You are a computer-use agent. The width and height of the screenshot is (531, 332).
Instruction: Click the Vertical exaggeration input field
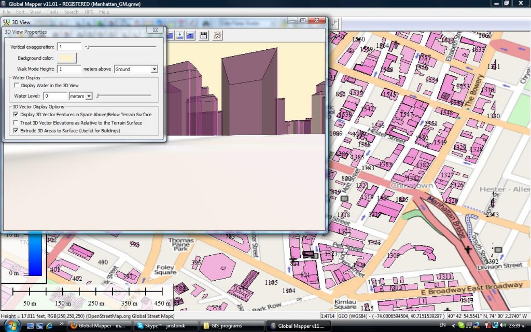point(69,47)
